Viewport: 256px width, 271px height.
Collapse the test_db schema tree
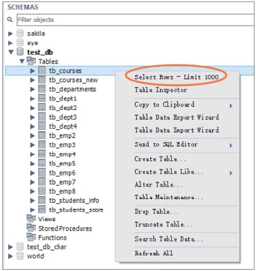(x=11, y=52)
